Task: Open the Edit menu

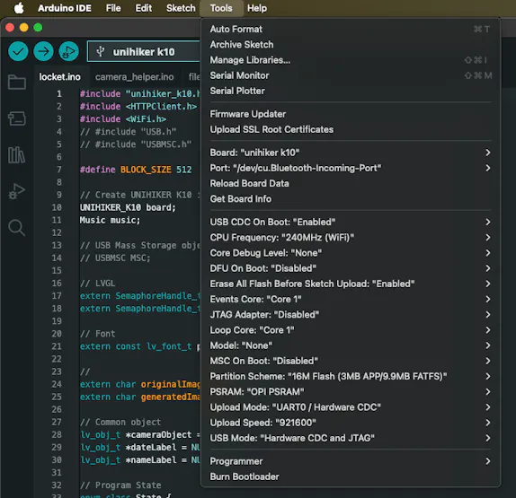Action: [x=144, y=8]
